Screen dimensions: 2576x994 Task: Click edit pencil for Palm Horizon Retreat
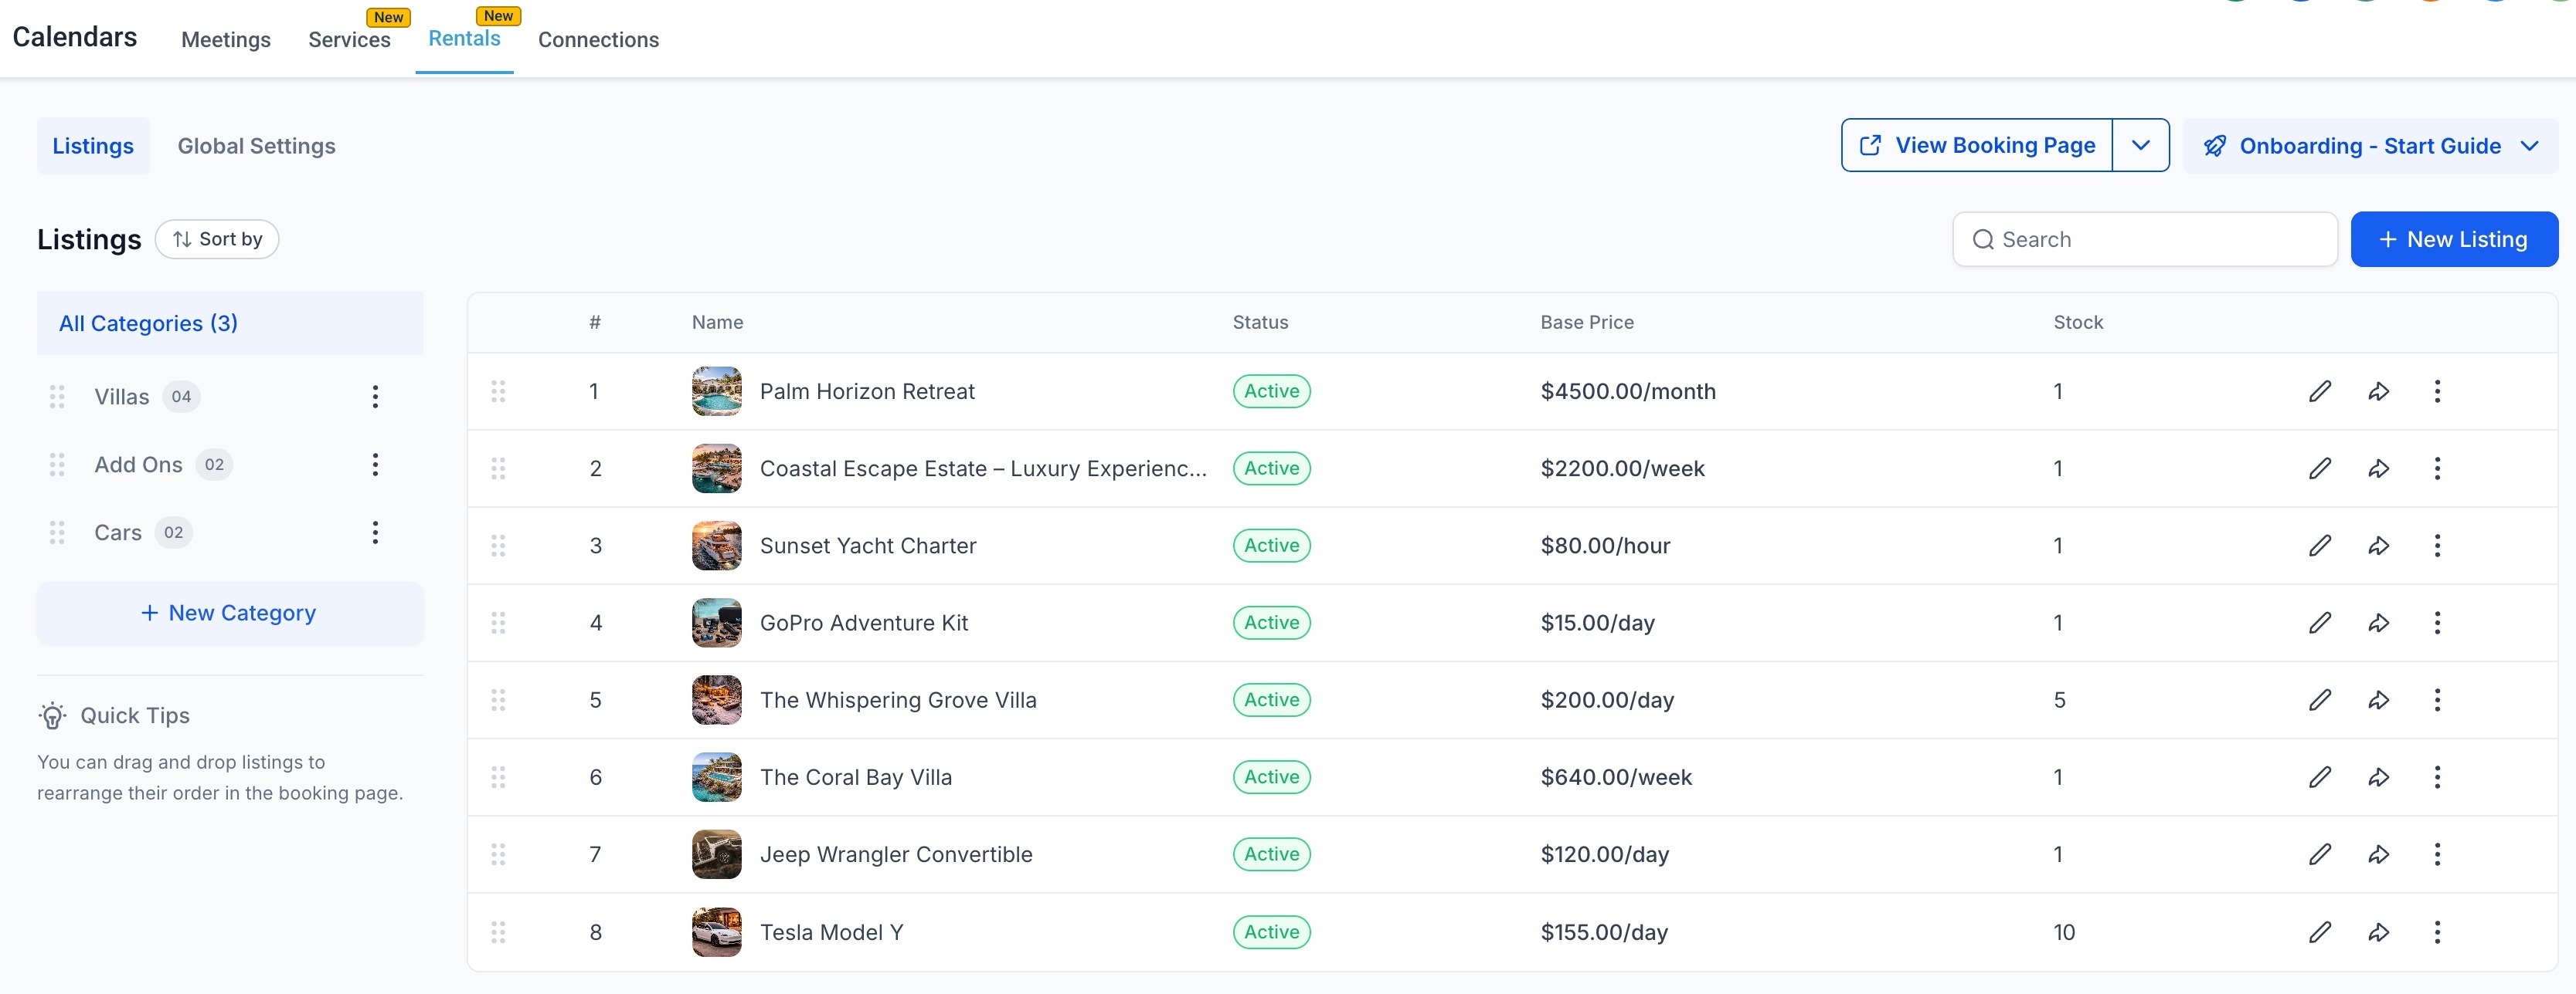2319,391
